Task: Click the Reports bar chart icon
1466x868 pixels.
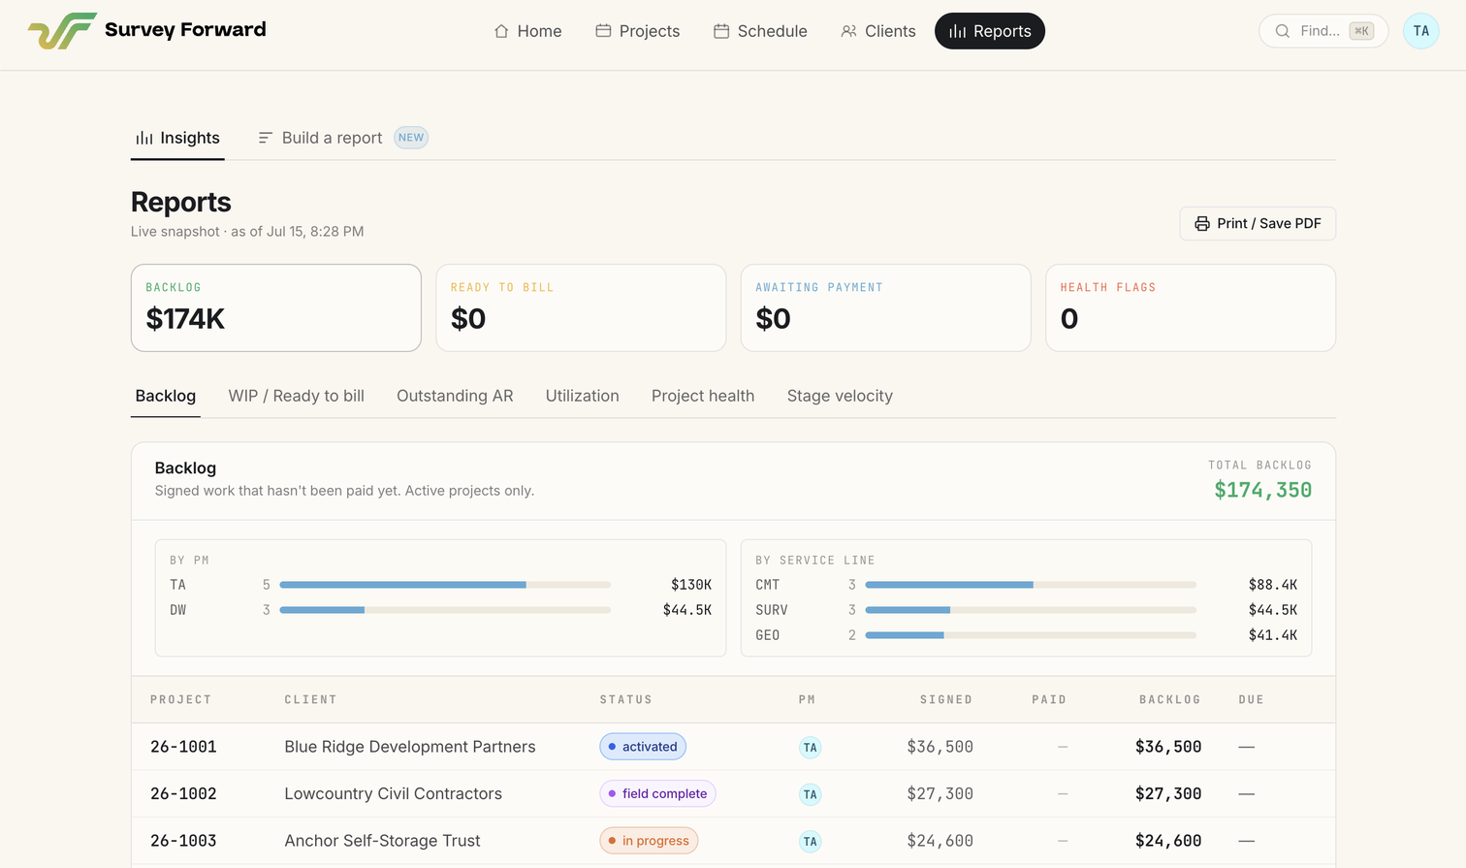Action: tap(957, 31)
